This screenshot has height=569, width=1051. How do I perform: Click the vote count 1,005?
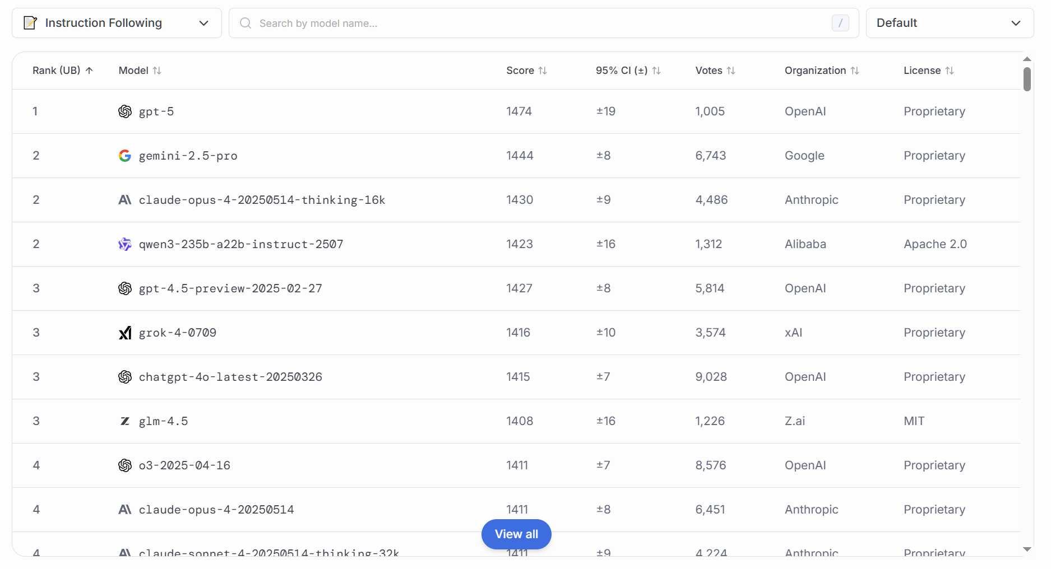(710, 111)
